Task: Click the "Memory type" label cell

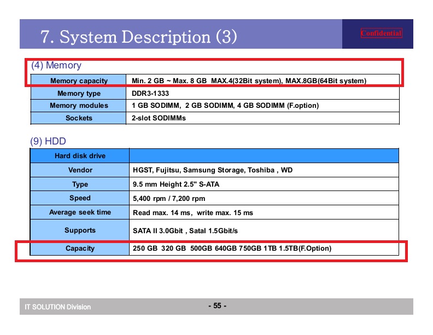Action: 79,94
